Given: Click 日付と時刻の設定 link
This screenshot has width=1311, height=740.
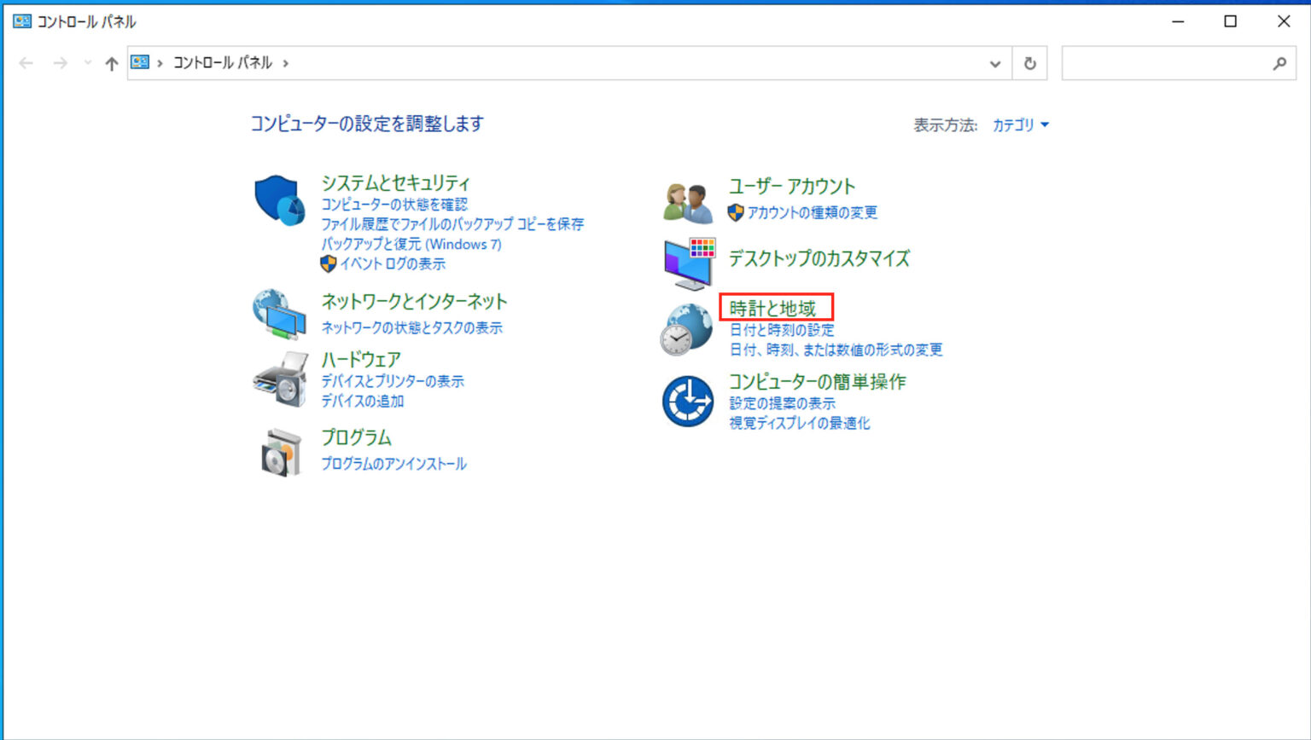Looking at the screenshot, I should coord(781,329).
